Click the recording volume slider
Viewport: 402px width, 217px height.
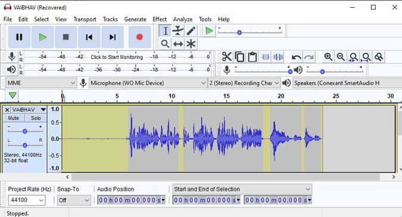(264, 71)
